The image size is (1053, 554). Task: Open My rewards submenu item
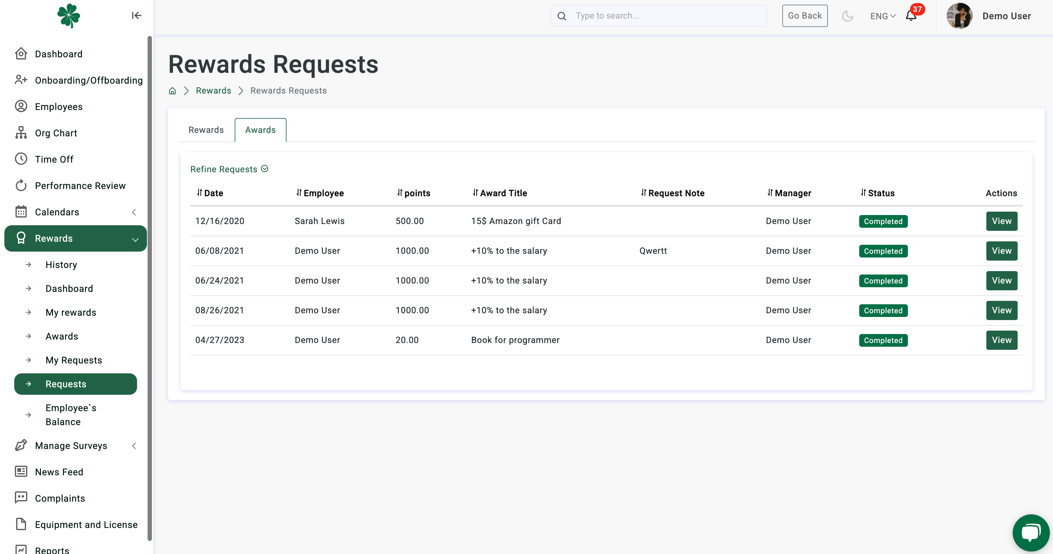(x=71, y=313)
